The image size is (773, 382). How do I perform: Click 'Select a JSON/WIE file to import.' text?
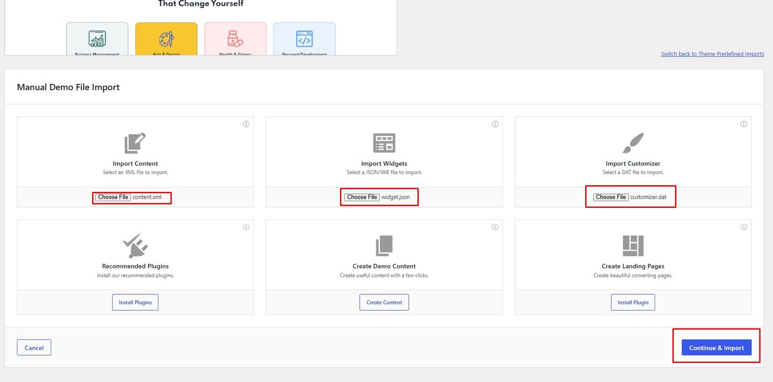coord(384,172)
